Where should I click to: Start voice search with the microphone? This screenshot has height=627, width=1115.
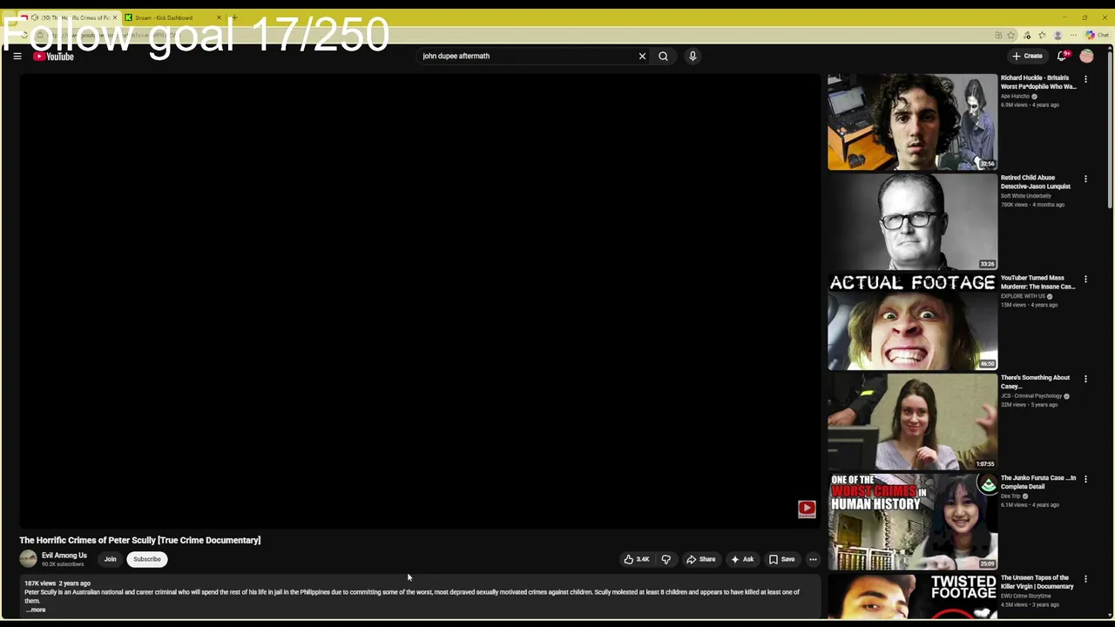693,56
